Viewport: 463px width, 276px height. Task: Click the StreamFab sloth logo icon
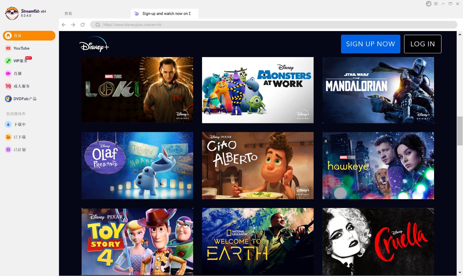12,13
